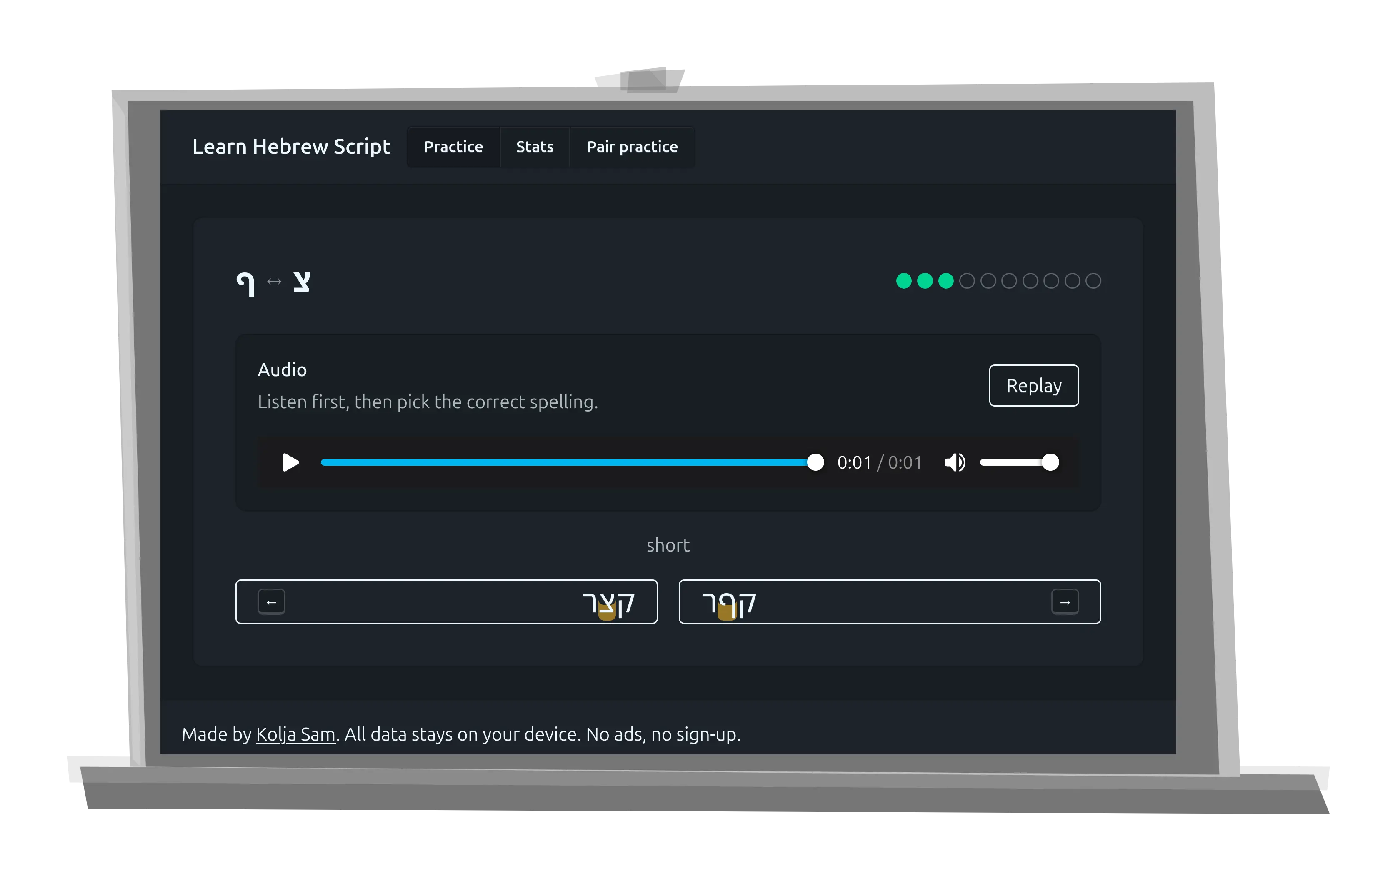Viewport: 1398px width, 881px height.
Task: Click the word hint "short"
Action: pos(668,545)
